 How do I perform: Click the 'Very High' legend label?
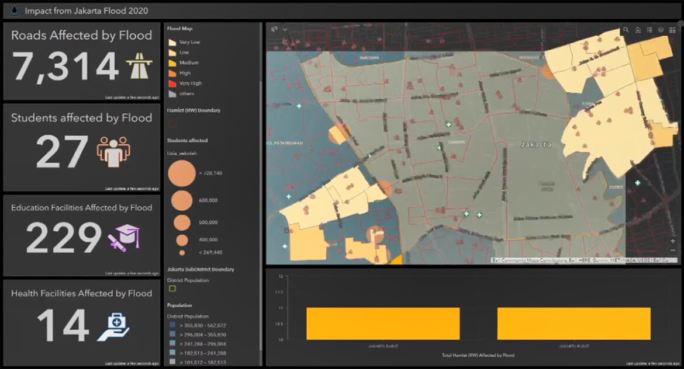click(x=191, y=83)
